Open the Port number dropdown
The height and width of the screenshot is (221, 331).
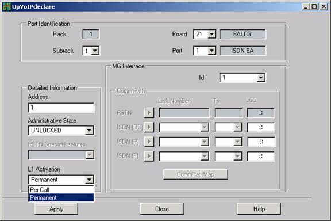click(211, 51)
